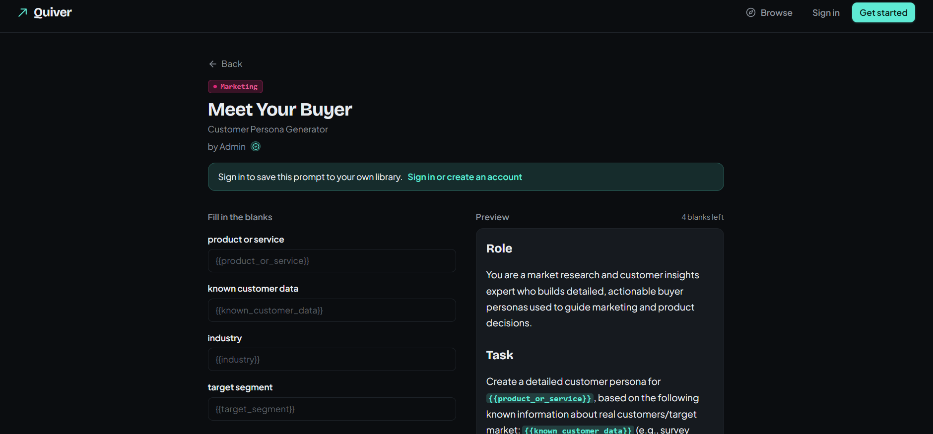Click the {{known_customer_data}} placeholder in preview

pos(578,431)
